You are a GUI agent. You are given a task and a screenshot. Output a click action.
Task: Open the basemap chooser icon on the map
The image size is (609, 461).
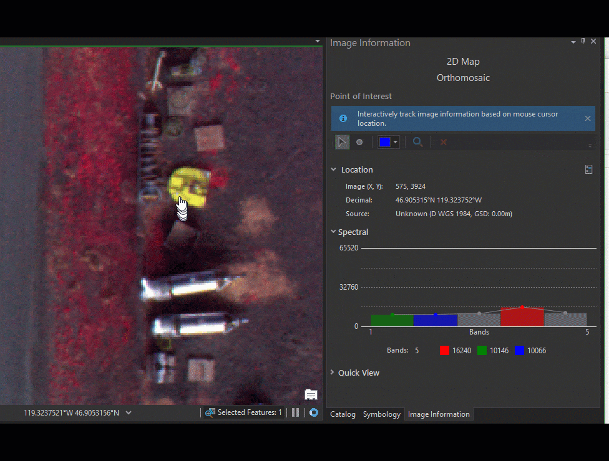point(311,395)
